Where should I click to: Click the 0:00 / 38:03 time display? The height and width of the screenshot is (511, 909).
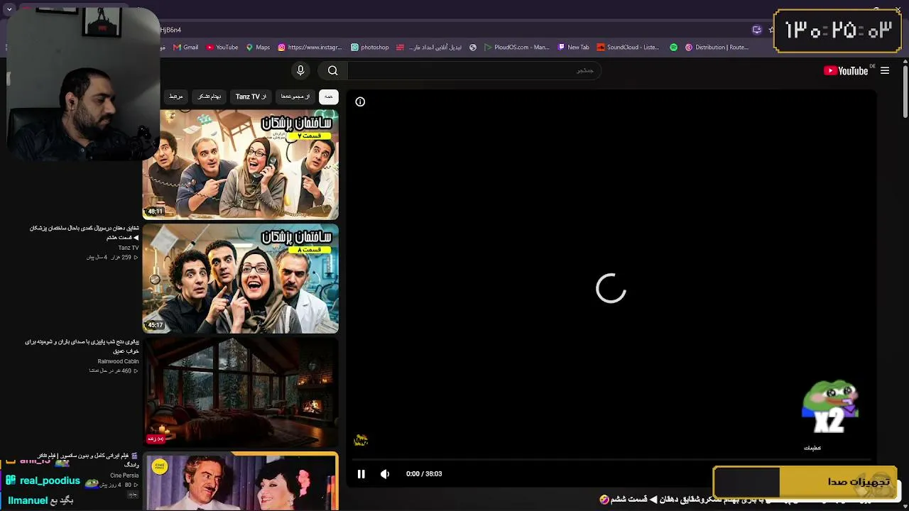click(x=424, y=474)
